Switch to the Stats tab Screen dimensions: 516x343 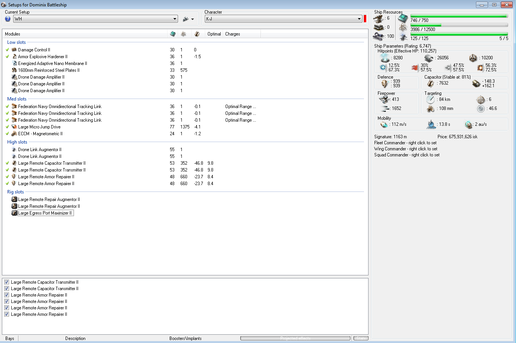(361, 338)
